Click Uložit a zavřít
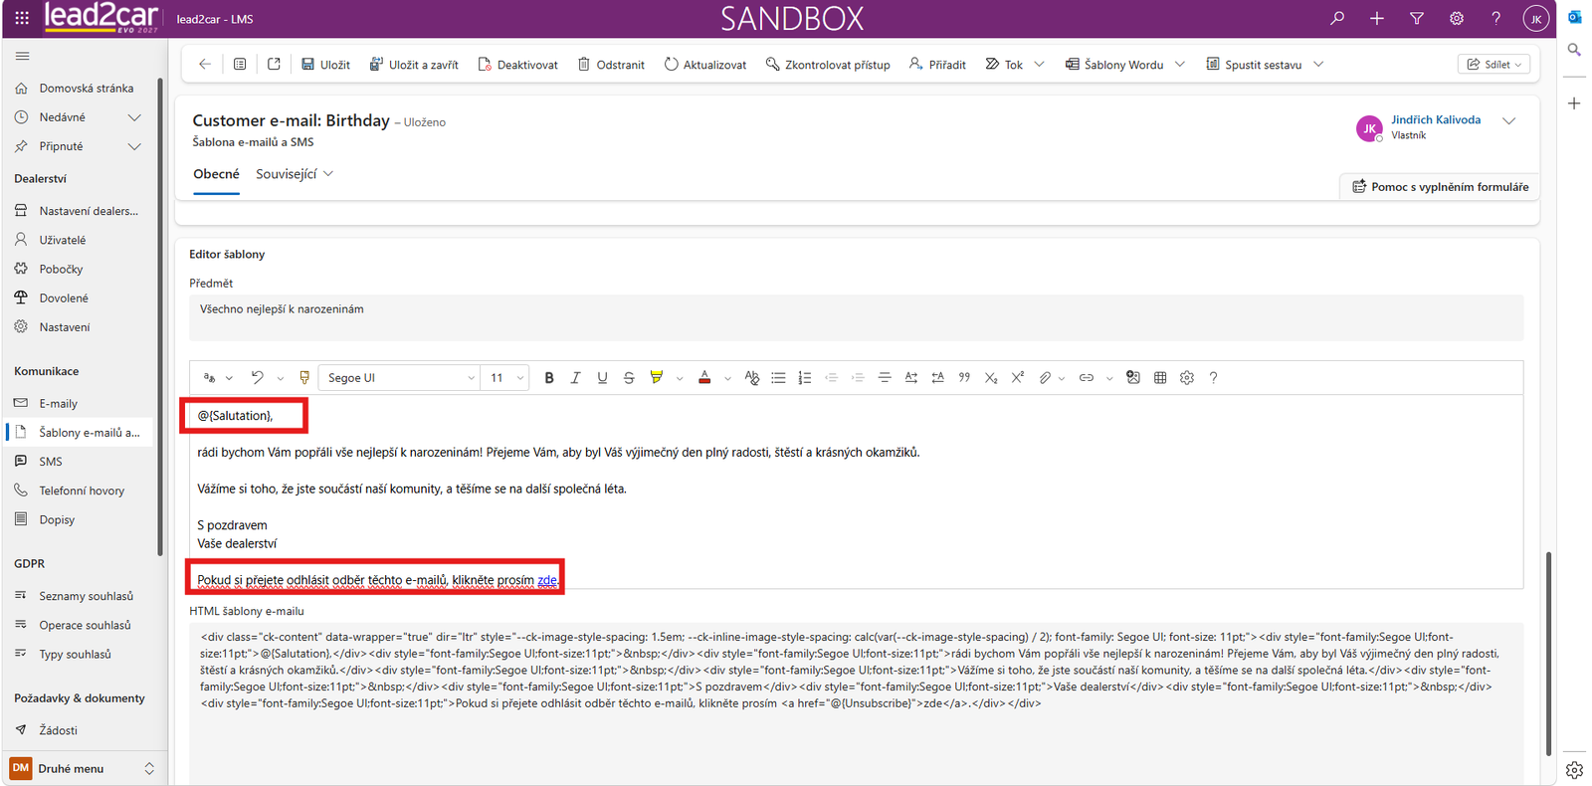This screenshot has width=1592, height=786. 414,65
